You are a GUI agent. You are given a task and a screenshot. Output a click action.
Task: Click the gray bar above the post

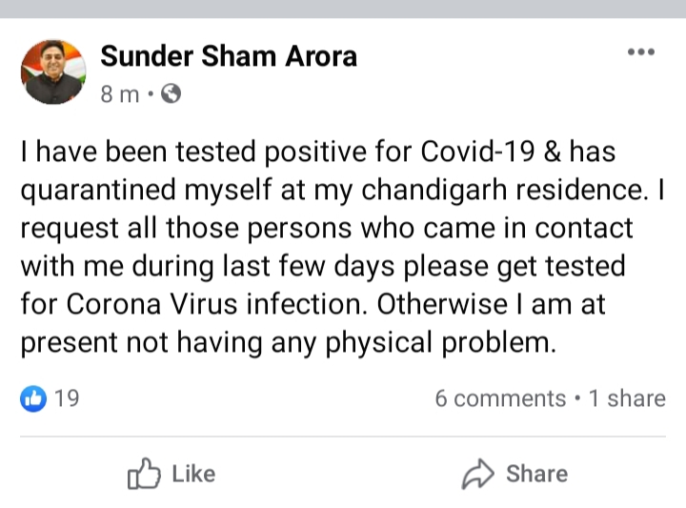point(343,8)
